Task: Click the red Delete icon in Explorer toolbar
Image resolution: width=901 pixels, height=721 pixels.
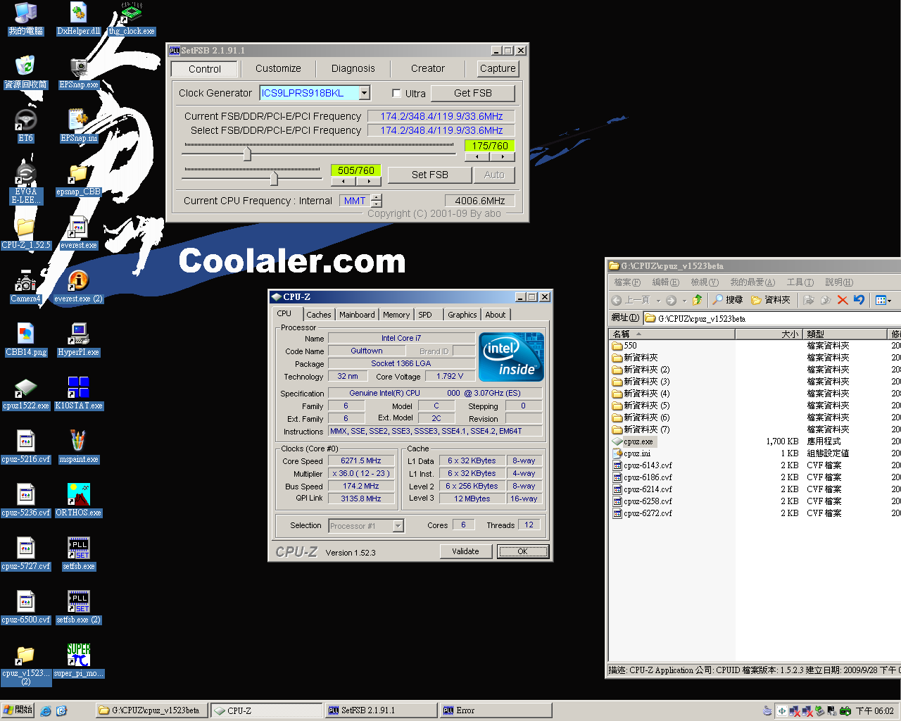Action: click(x=842, y=300)
